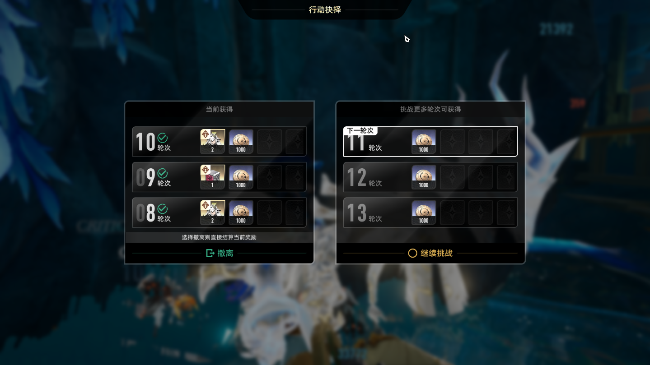Click the round 08 character reward icon
This screenshot has height=365, width=650.
[x=212, y=213]
